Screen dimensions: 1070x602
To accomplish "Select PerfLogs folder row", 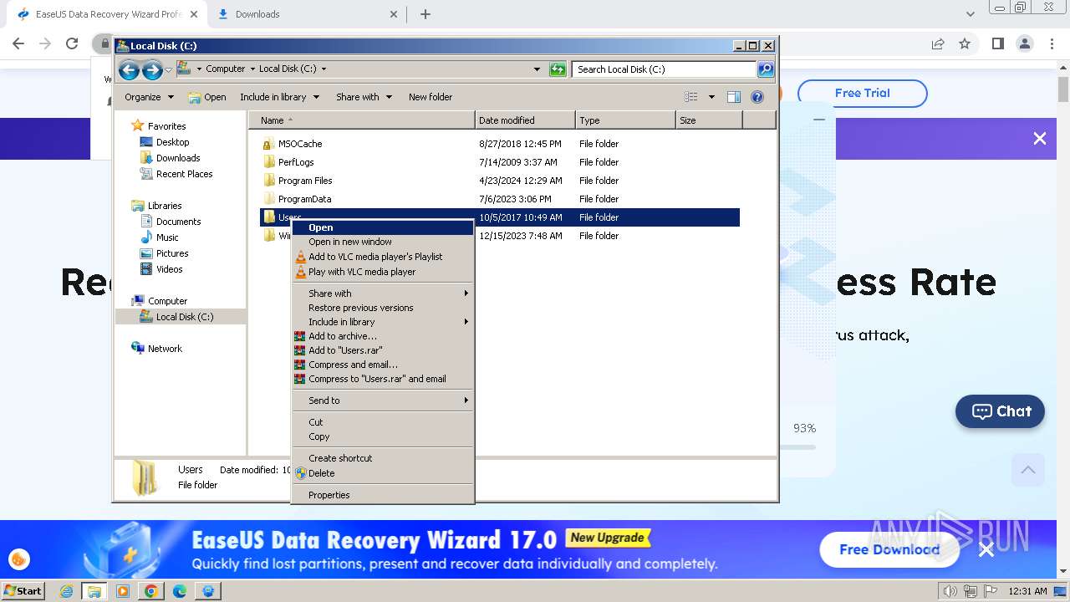I will (x=500, y=162).
